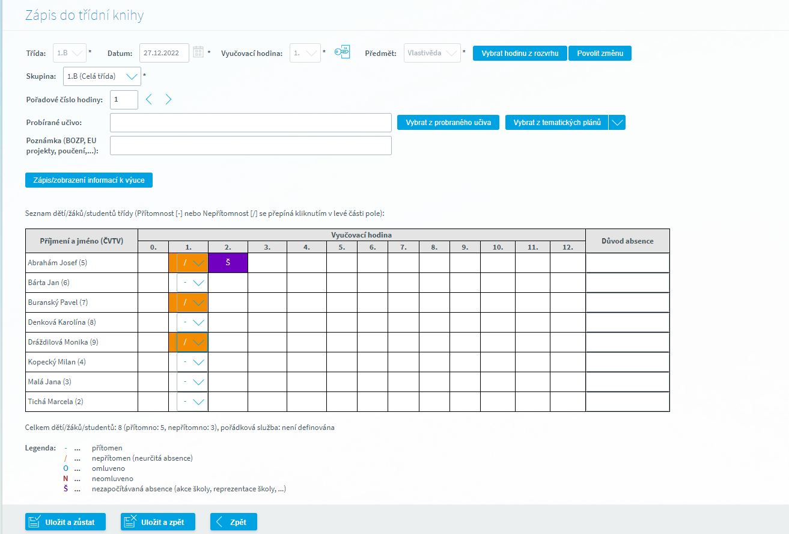This screenshot has height=534, width=789.
Task: Go to the next lesson number arrow
Action: (168, 99)
